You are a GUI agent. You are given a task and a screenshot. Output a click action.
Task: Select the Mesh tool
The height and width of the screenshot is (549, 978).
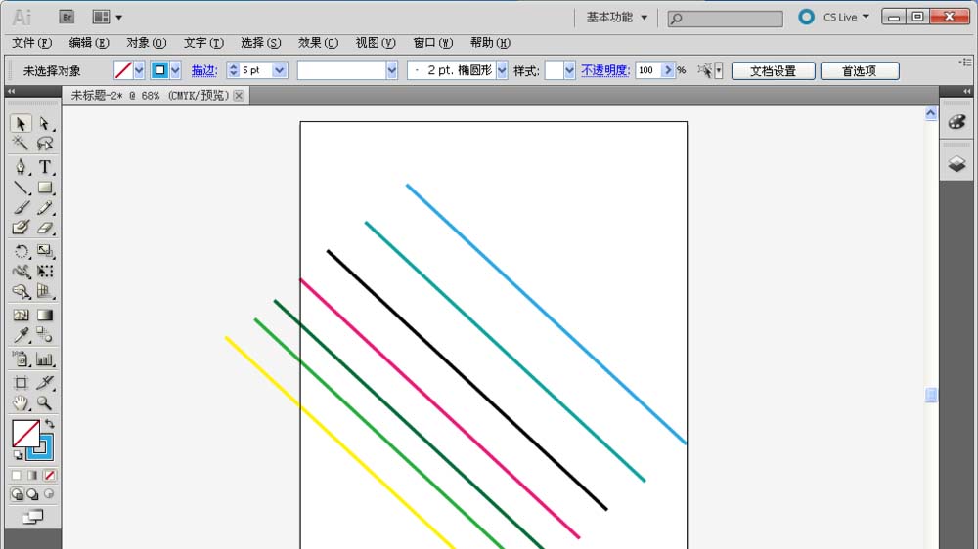(21, 315)
